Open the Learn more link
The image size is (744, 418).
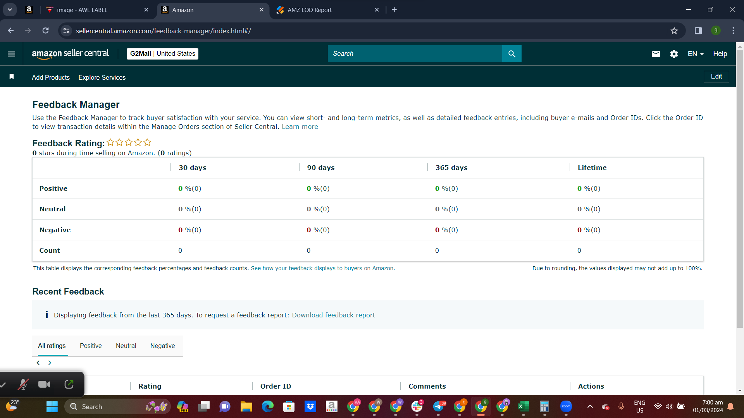click(x=300, y=127)
